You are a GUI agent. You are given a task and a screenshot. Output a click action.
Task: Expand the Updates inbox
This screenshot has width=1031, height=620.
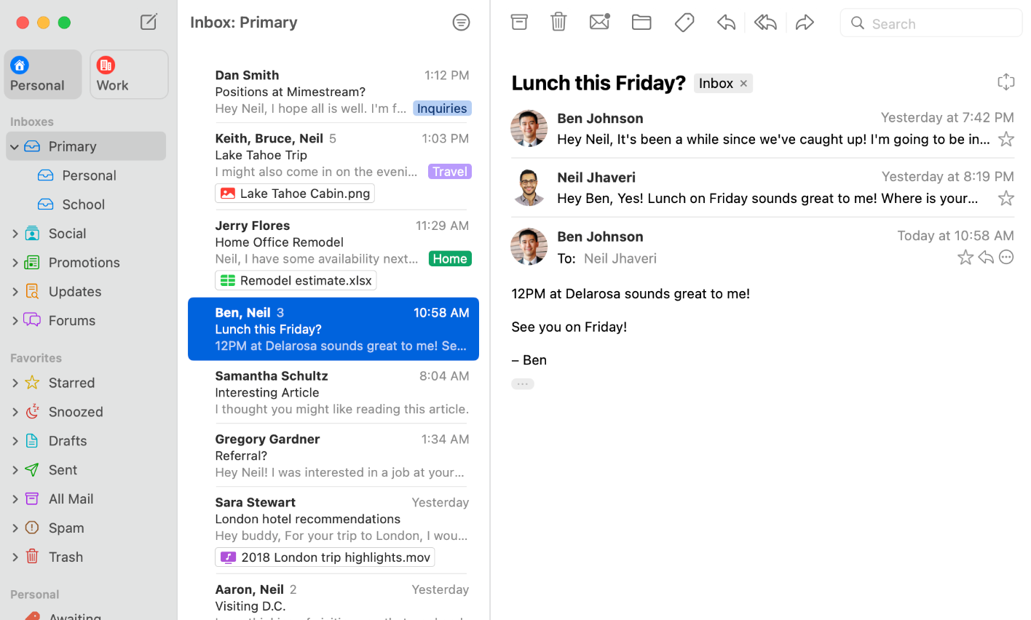click(15, 292)
